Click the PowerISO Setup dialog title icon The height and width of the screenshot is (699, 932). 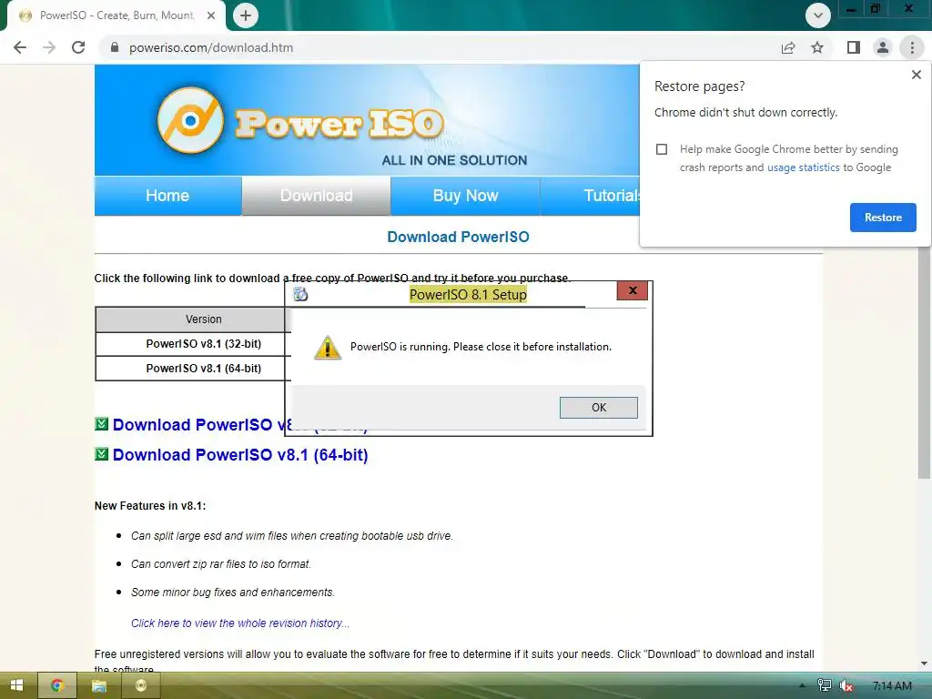click(300, 294)
